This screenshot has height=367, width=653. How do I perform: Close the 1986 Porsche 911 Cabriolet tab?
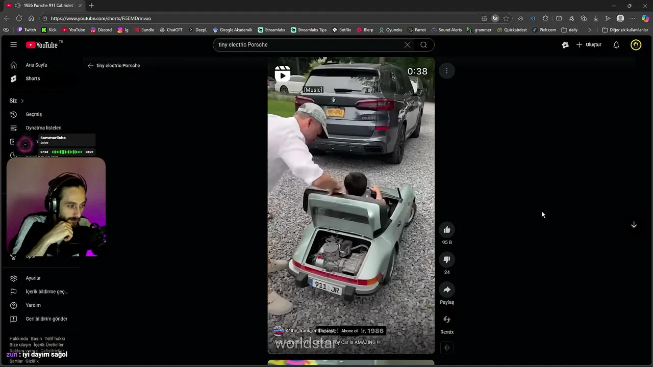click(80, 6)
